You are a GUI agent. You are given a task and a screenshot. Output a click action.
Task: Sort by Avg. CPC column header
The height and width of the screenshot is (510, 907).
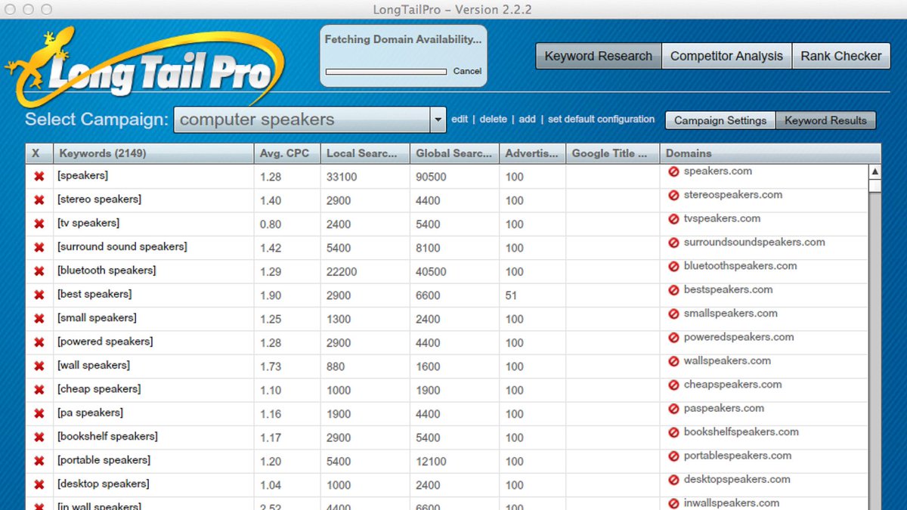coord(287,153)
